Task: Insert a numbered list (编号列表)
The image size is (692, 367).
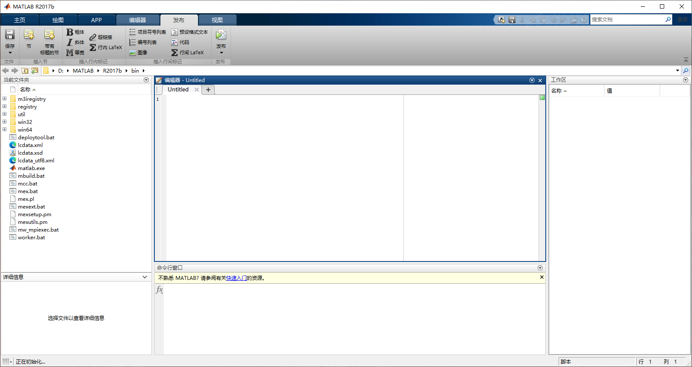Action: click(143, 42)
